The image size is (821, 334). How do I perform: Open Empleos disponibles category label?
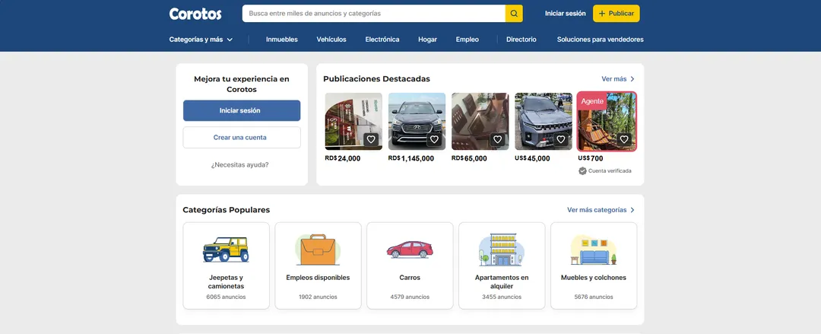(318, 278)
